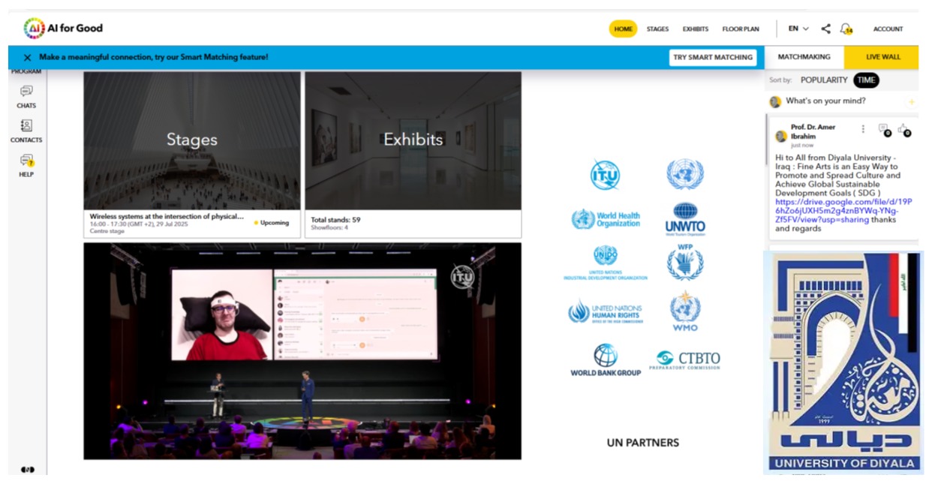Open Chats from the left sidebar

(x=26, y=97)
